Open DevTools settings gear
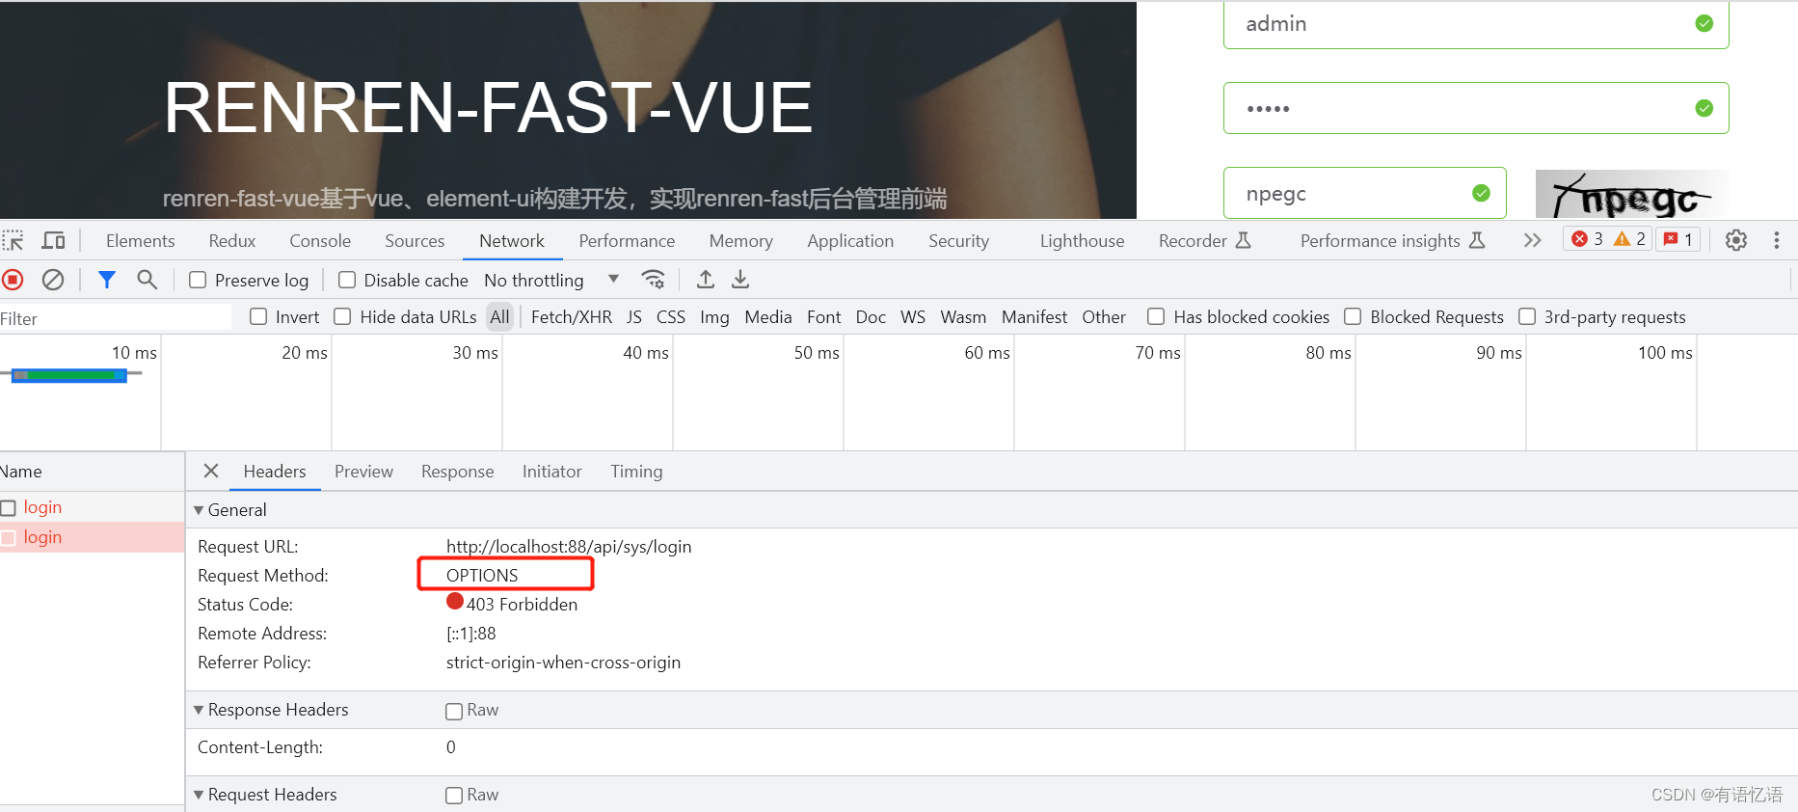Viewport: 1798px width, 812px height. click(1736, 240)
